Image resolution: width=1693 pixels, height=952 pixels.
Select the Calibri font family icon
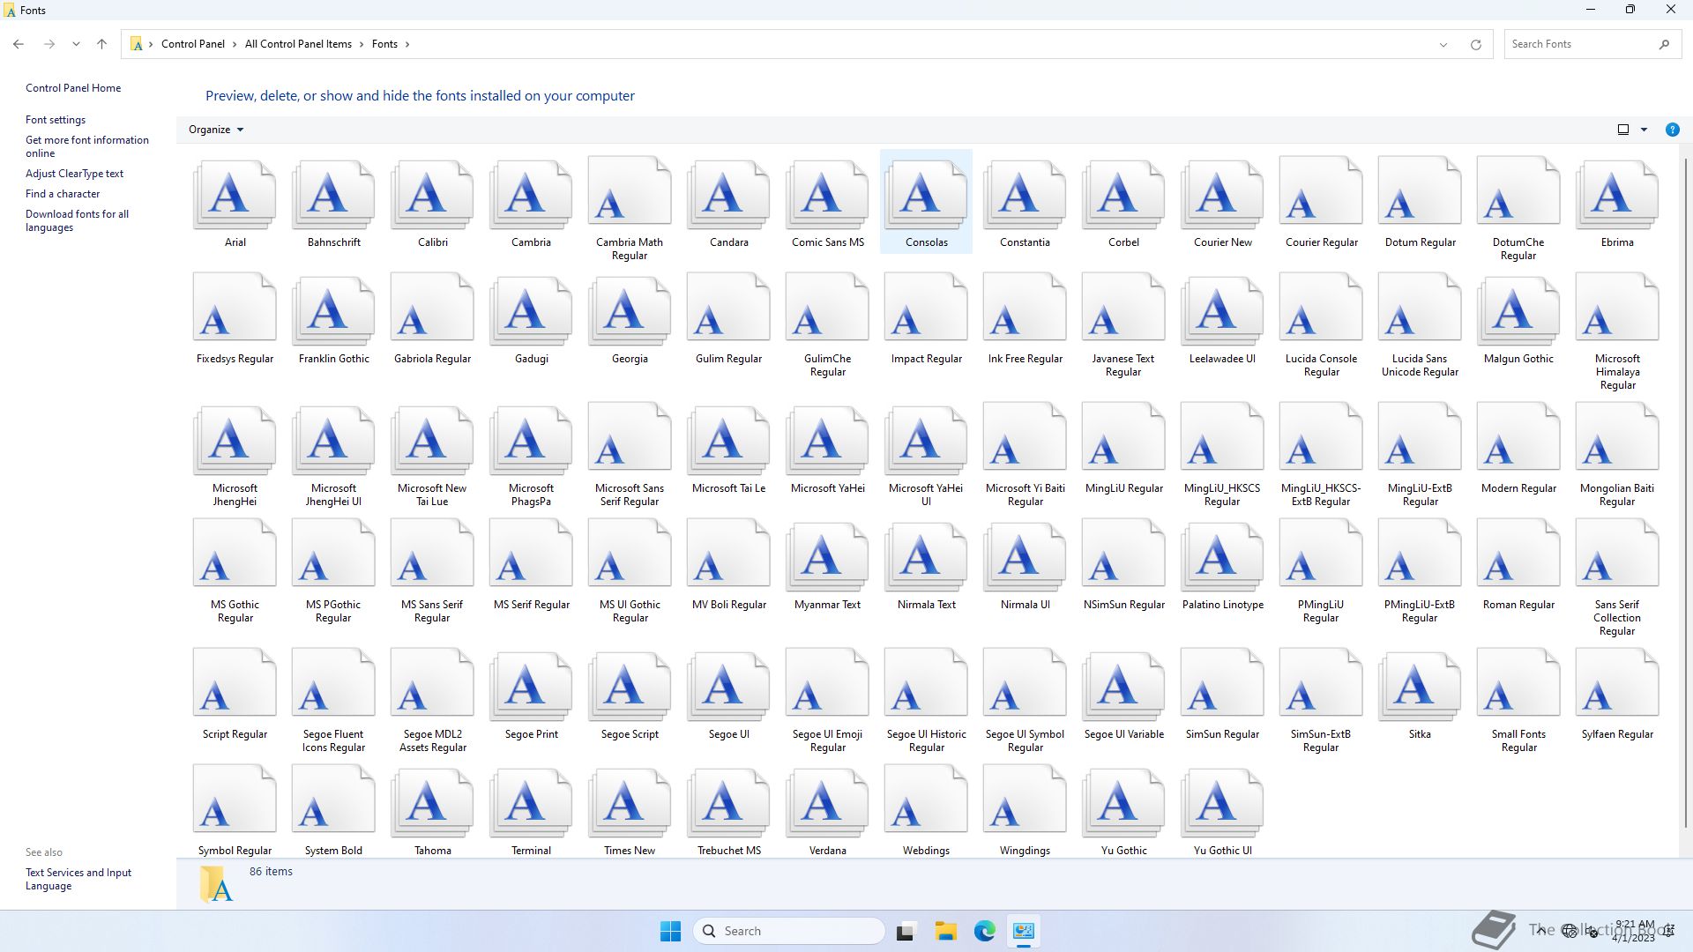[x=432, y=193]
